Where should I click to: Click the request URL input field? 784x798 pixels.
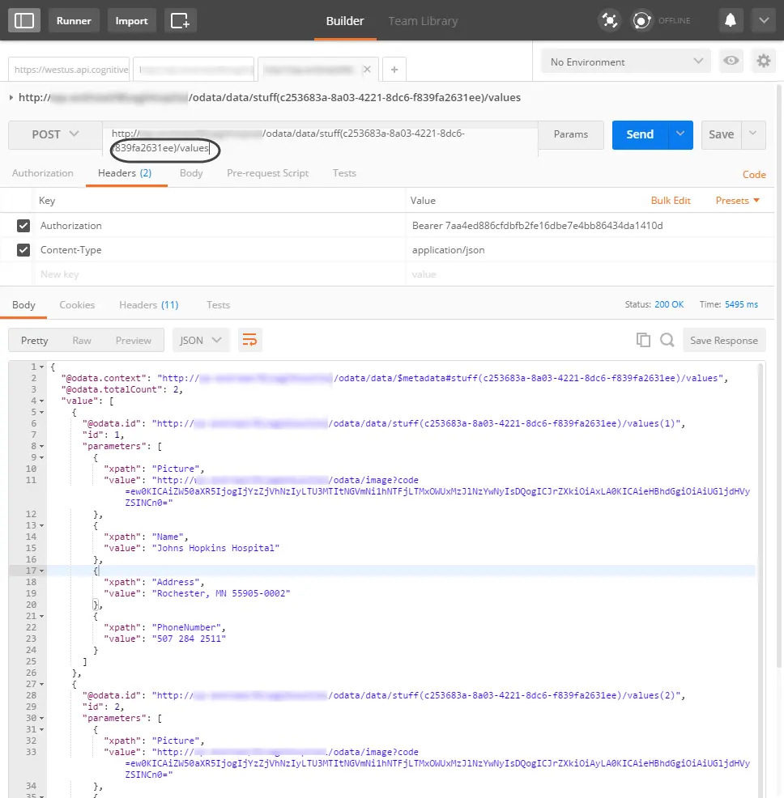coord(320,139)
